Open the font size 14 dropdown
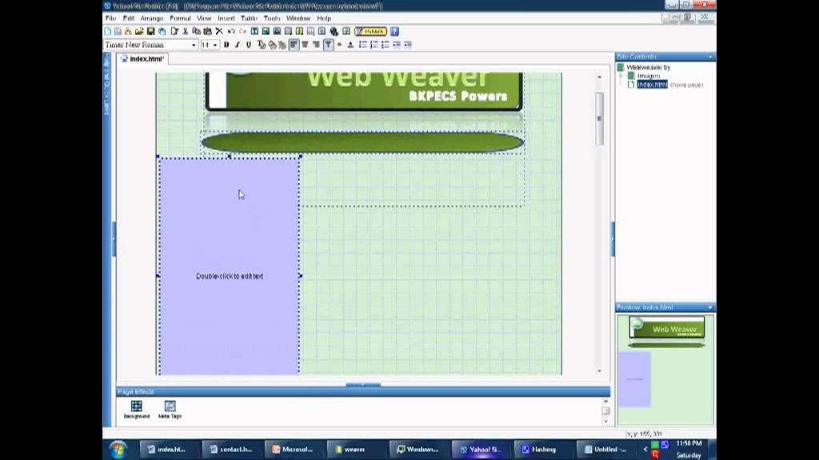Image resolution: width=819 pixels, height=460 pixels. tap(214, 45)
